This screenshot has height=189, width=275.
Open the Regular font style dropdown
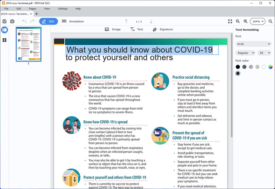(245, 53)
